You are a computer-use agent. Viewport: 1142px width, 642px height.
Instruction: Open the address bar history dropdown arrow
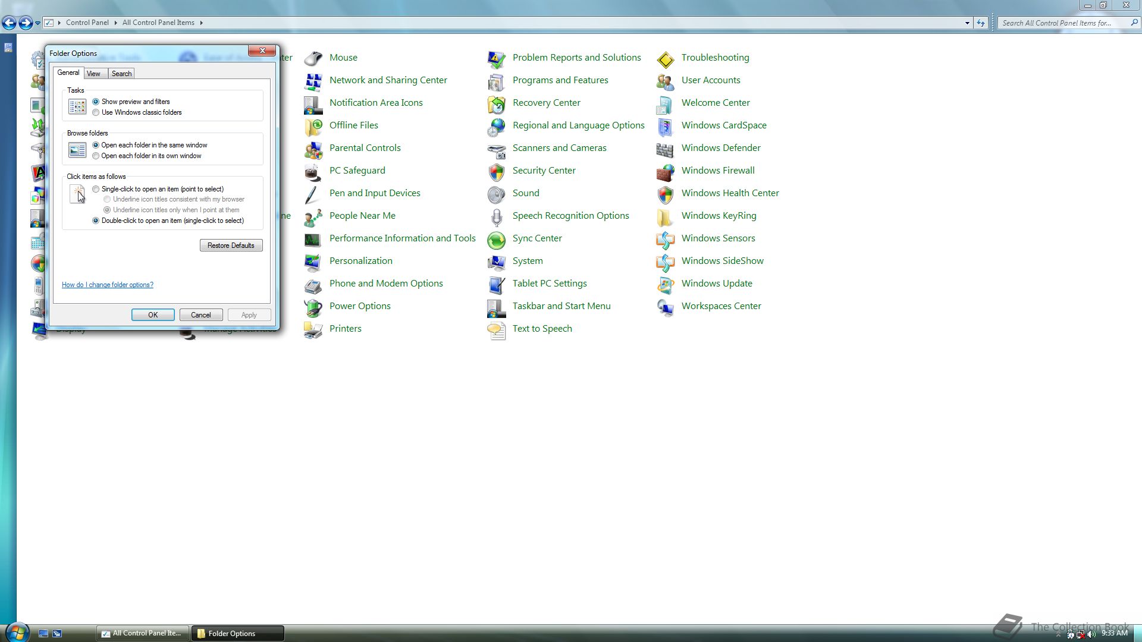967,23
